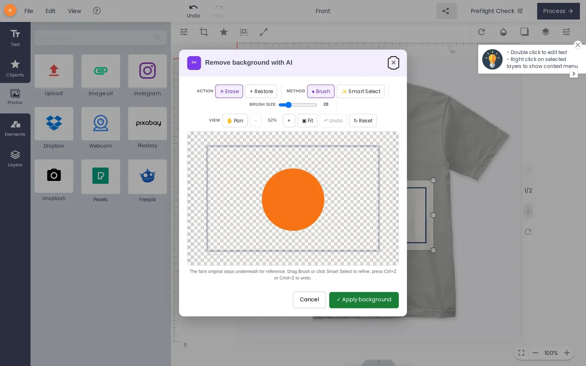Close the Remove background dialog
This screenshot has height=366, width=586.
point(393,63)
